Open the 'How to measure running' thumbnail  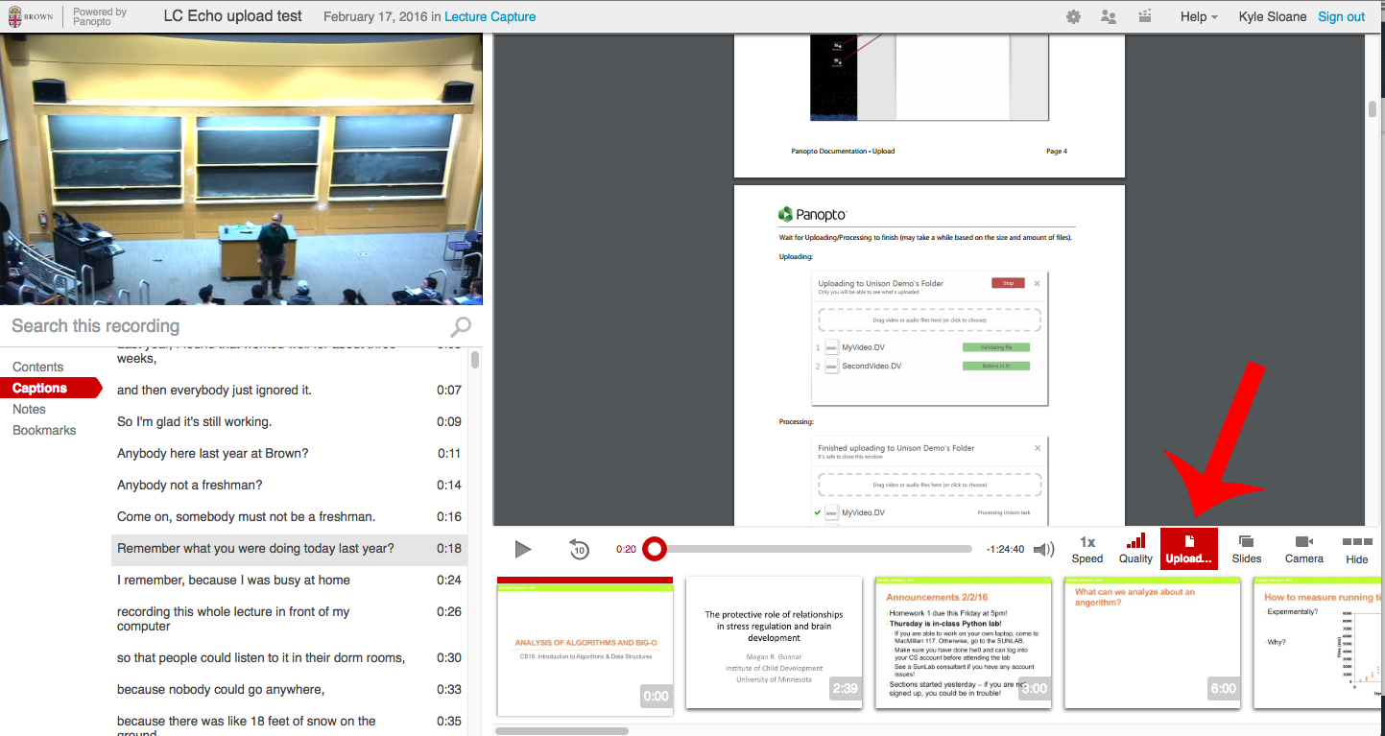(1319, 643)
